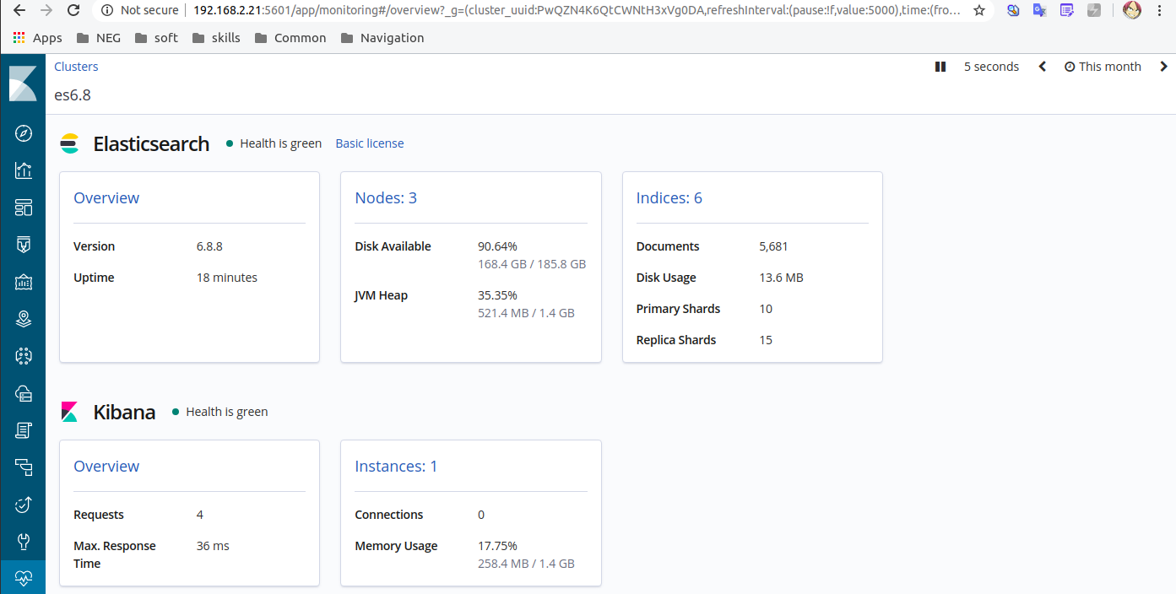Image resolution: width=1176 pixels, height=594 pixels.
Task: Click the disk usage value 13.6 MB
Action: coord(781,278)
